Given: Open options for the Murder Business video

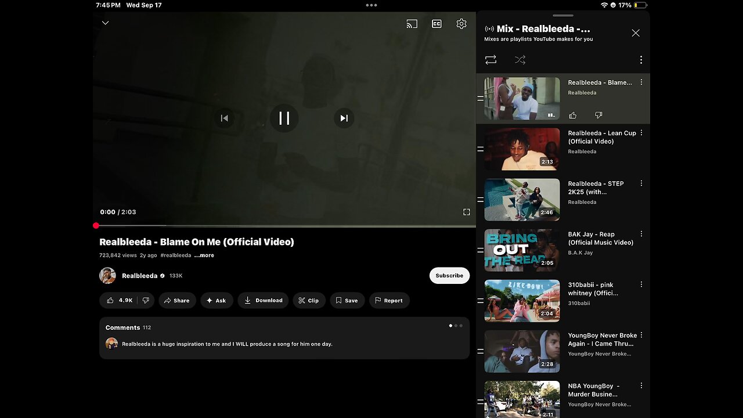Looking at the screenshot, I should click(641, 385).
